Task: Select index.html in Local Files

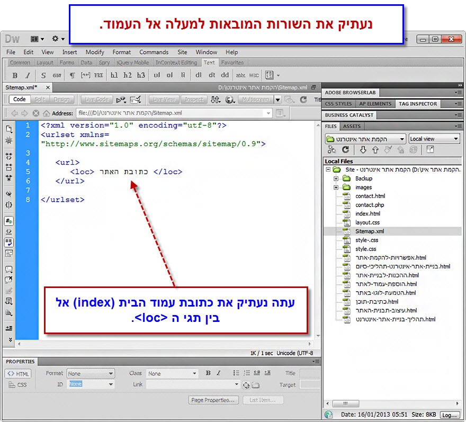Action: 368,214
